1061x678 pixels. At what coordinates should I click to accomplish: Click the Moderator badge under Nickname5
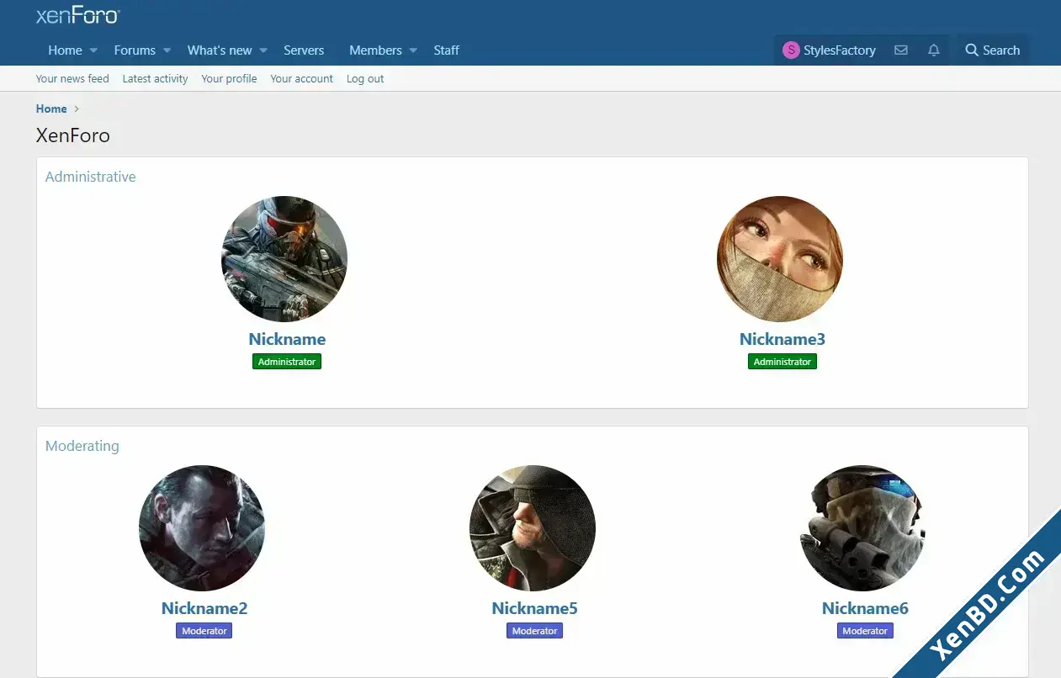535,631
